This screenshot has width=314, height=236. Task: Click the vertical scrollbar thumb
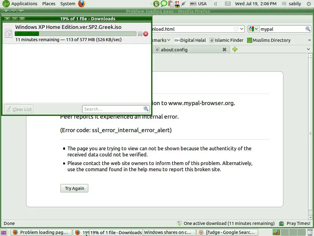[310, 133]
